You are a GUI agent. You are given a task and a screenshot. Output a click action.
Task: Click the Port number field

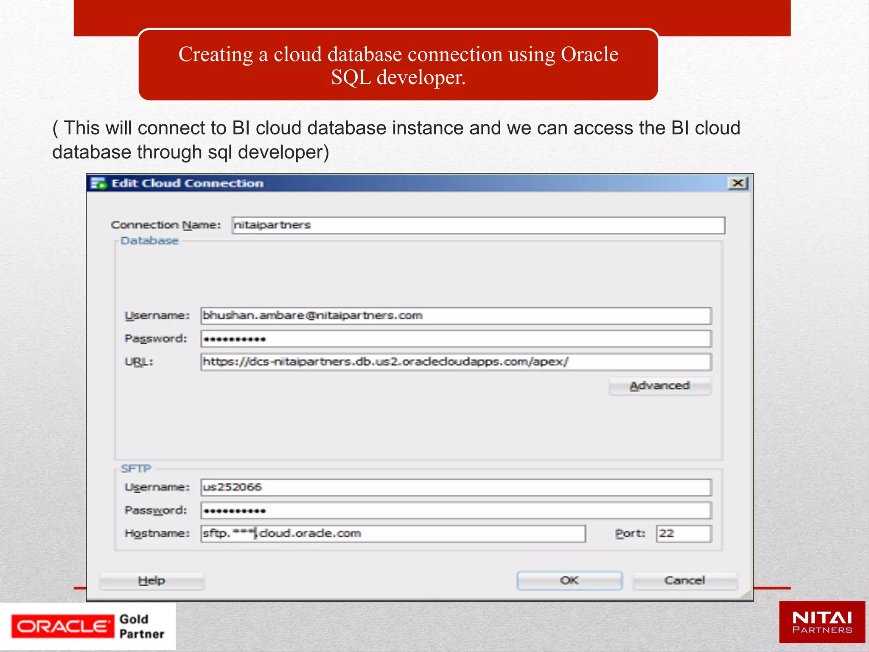pos(683,534)
